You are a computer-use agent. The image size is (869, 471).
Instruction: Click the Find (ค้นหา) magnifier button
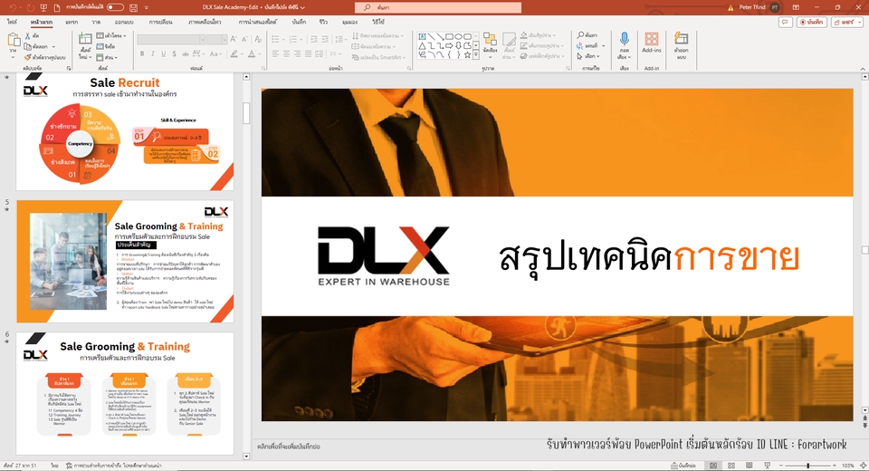pos(587,35)
